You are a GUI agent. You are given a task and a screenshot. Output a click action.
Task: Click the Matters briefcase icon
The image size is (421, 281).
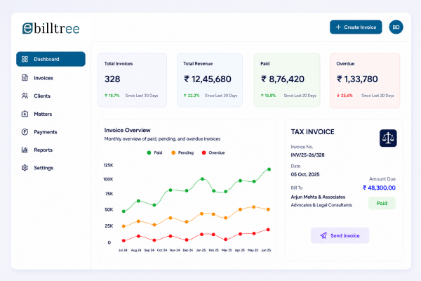(25, 114)
